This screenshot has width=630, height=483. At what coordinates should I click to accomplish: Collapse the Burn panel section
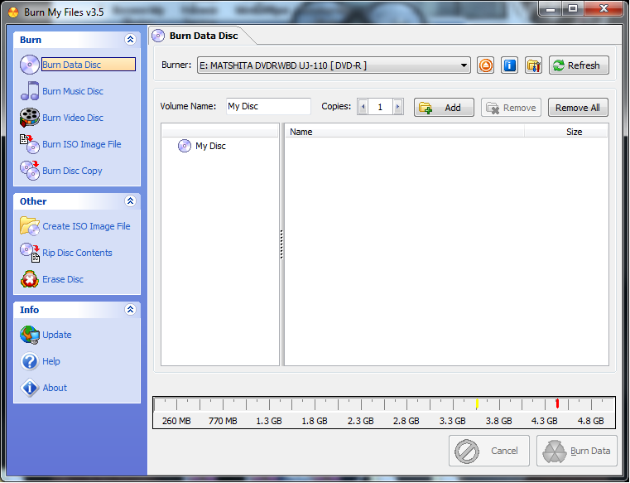[x=130, y=40]
